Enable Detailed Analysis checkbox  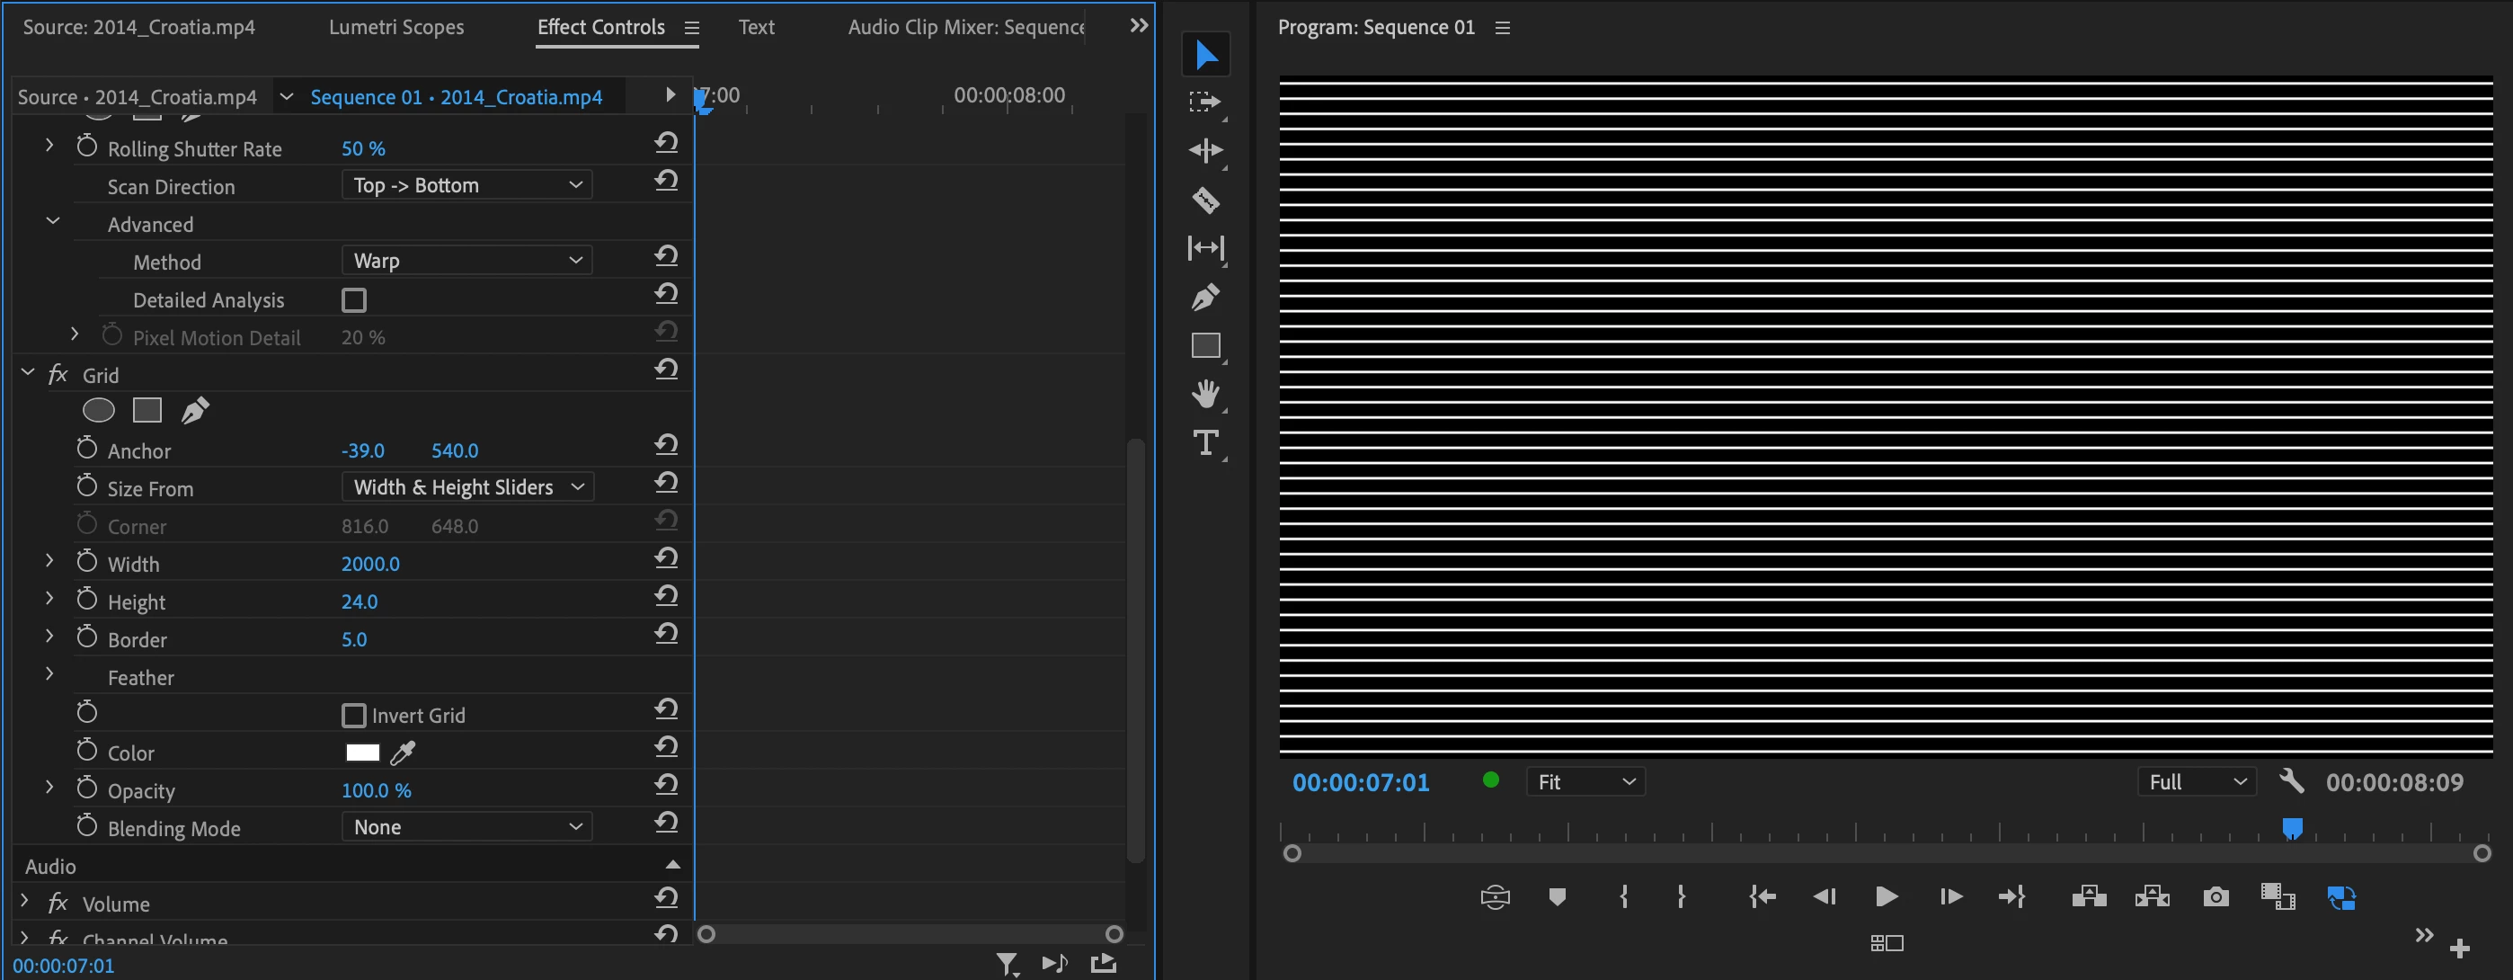pos(354,300)
